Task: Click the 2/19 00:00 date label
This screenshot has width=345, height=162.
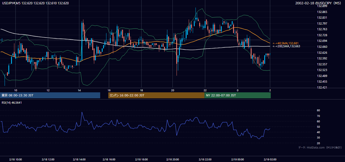Action: pos(238,159)
